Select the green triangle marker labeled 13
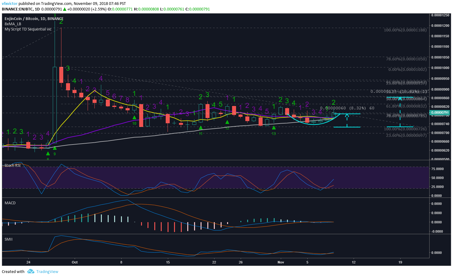This screenshot has width=453, height=277. pyautogui.click(x=274, y=128)
